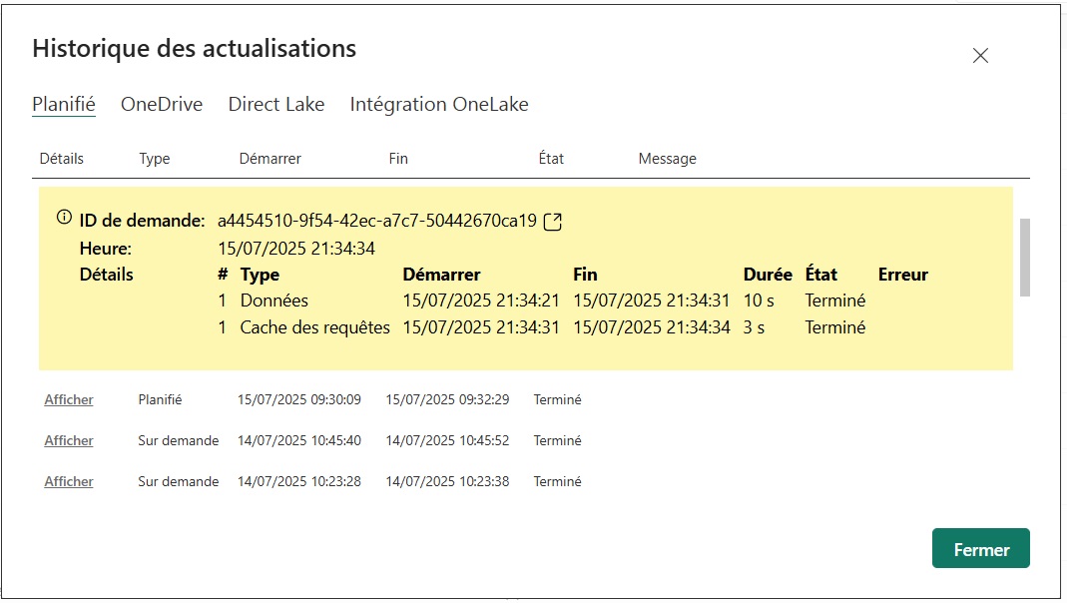The image size is (1067, 603).
Task: Click the Démarrer column header in main table
Action: click(x=269, y=159)
